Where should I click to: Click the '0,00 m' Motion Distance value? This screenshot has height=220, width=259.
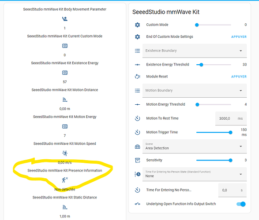[x=65, y=109]
